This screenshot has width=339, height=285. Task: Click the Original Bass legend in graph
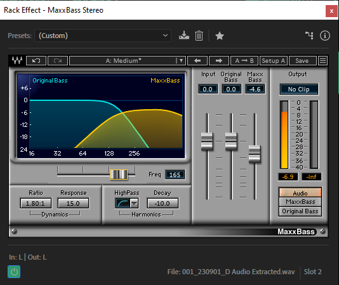pyautogui.click(x=50, y=81)
